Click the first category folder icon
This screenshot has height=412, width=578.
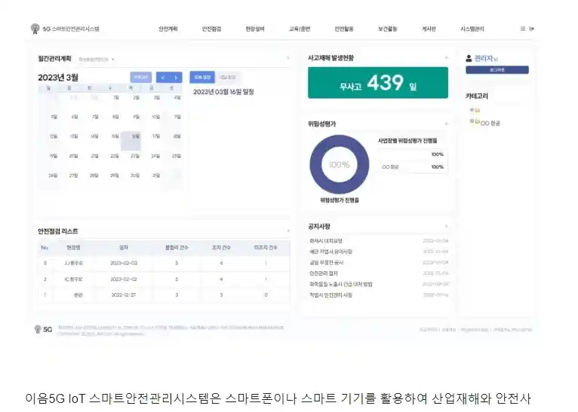coord(477,110)
